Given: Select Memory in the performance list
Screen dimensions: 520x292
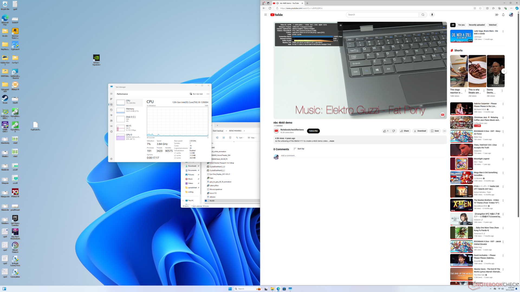Looking at the screenshot, I should [129, 110].
